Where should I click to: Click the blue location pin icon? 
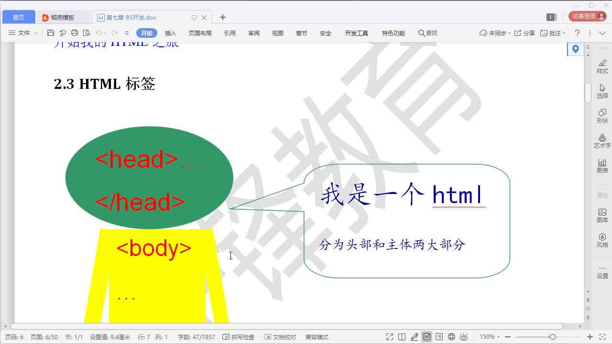coord(576,49)
